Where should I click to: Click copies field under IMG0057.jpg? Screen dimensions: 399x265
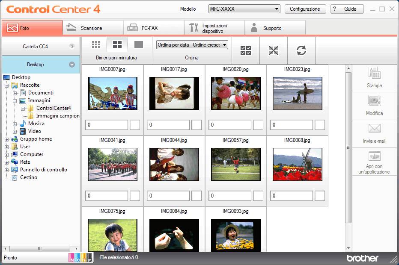click(230, 196)
